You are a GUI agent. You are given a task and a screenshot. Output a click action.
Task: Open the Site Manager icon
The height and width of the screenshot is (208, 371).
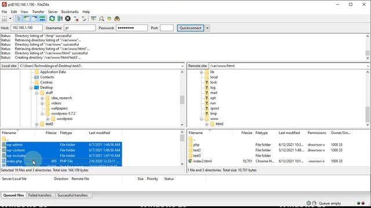pyautogui.click(x=4, y=18)
